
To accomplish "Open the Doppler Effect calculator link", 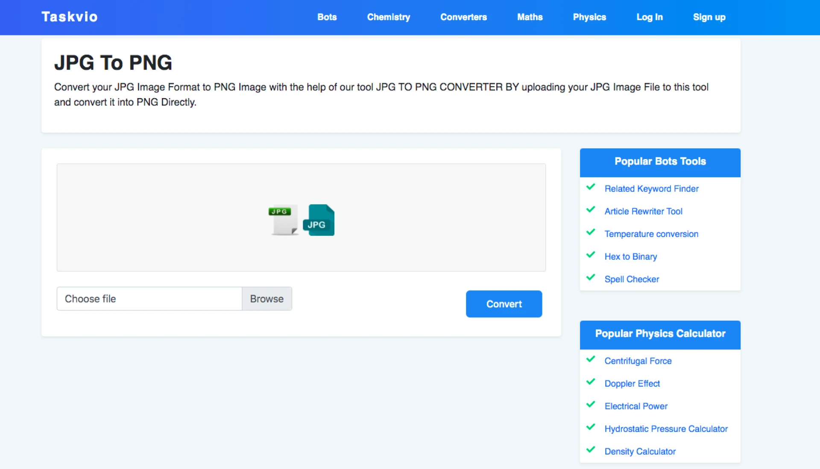I will (x=632, y=384).
